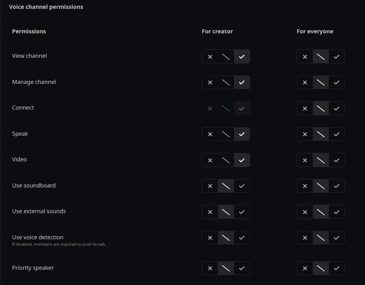The image size is (365, 285).
Task: Allow Use external sounds for creator
Action: click(242, 212)
